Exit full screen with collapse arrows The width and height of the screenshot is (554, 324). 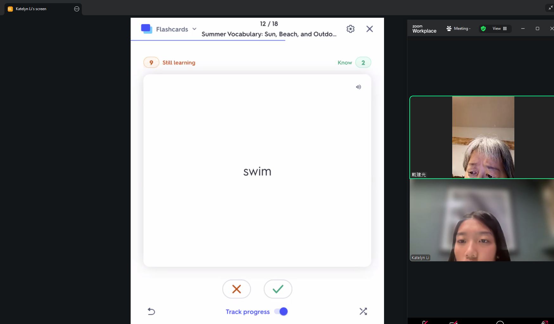pos(551,8)
